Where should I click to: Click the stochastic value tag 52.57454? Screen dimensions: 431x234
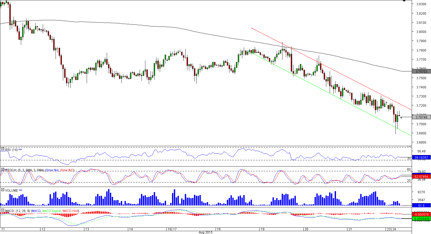pos(421,177)
